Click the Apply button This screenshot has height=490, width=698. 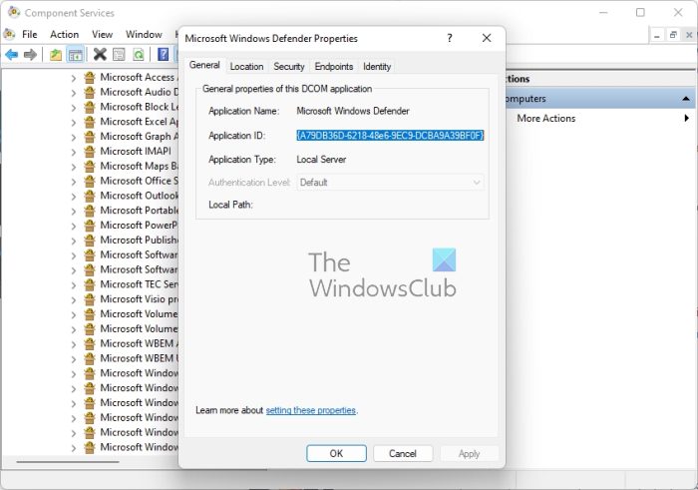[470, 453]
